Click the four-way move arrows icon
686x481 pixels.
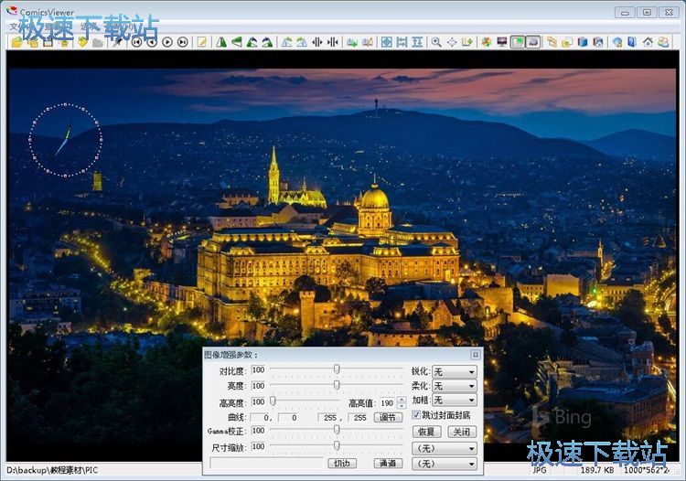tap(452, 42)
